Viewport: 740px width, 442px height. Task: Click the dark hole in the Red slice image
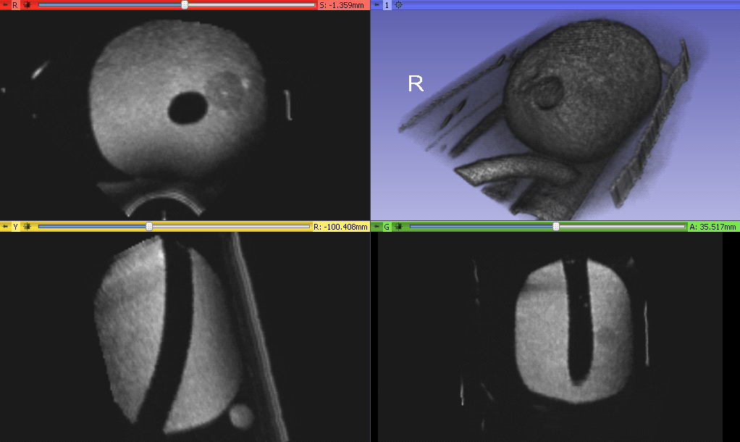[x=188, y=108]
